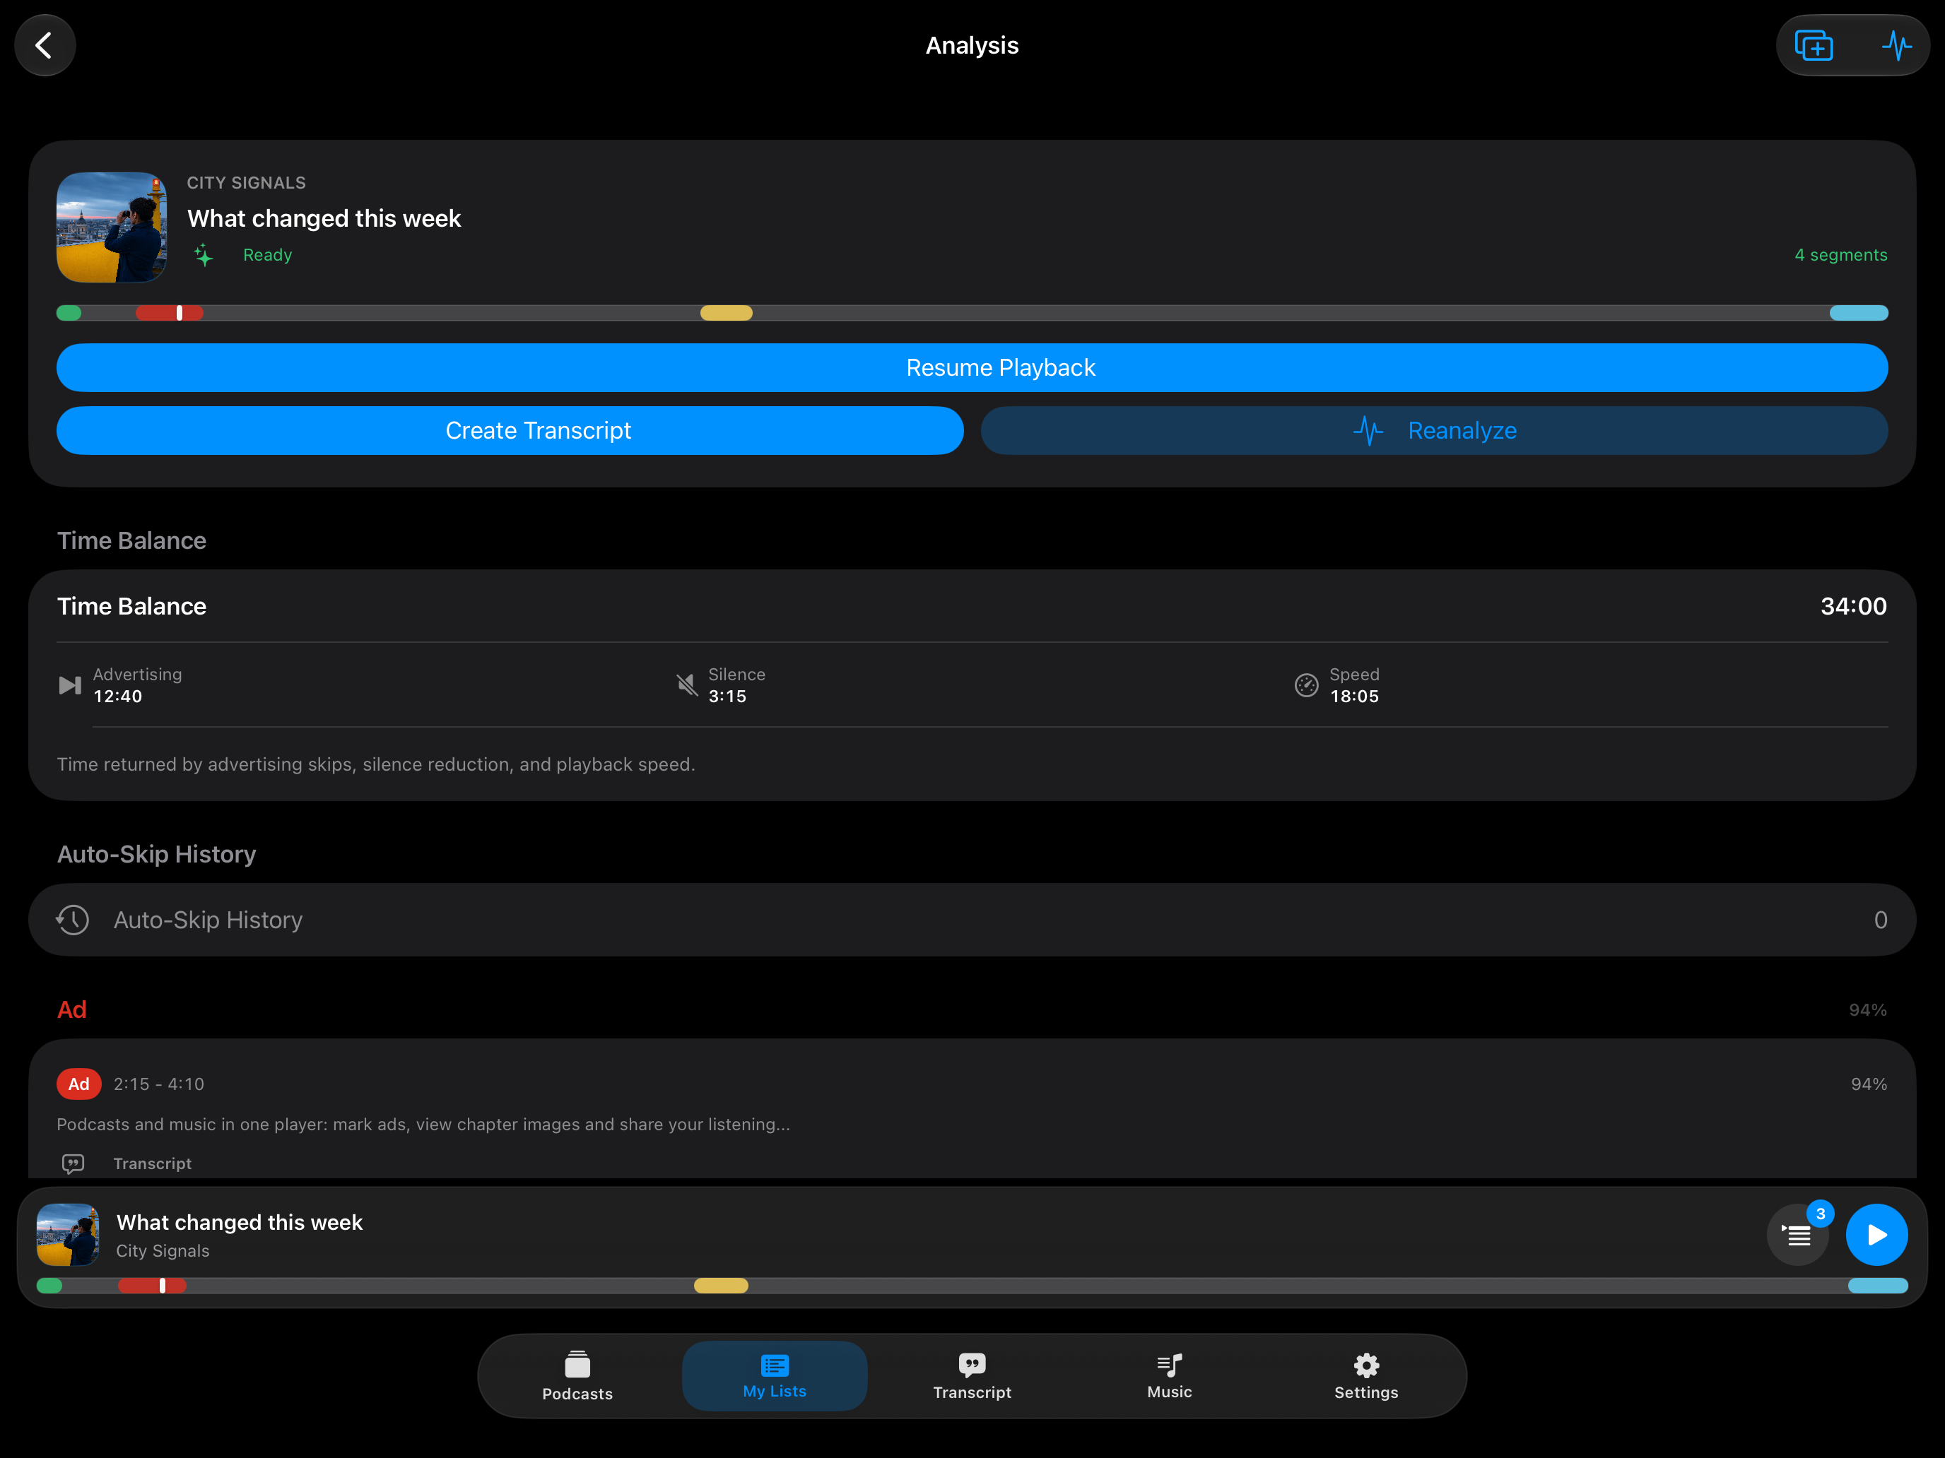Click the Advertising skip-forward icon

click(x=71, y=684)
